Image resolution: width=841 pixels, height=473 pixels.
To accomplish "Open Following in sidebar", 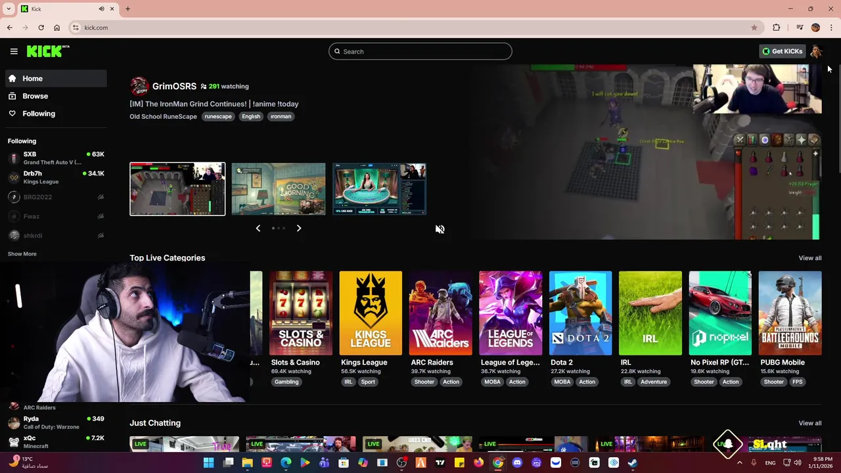I will (x=56, y=114).
